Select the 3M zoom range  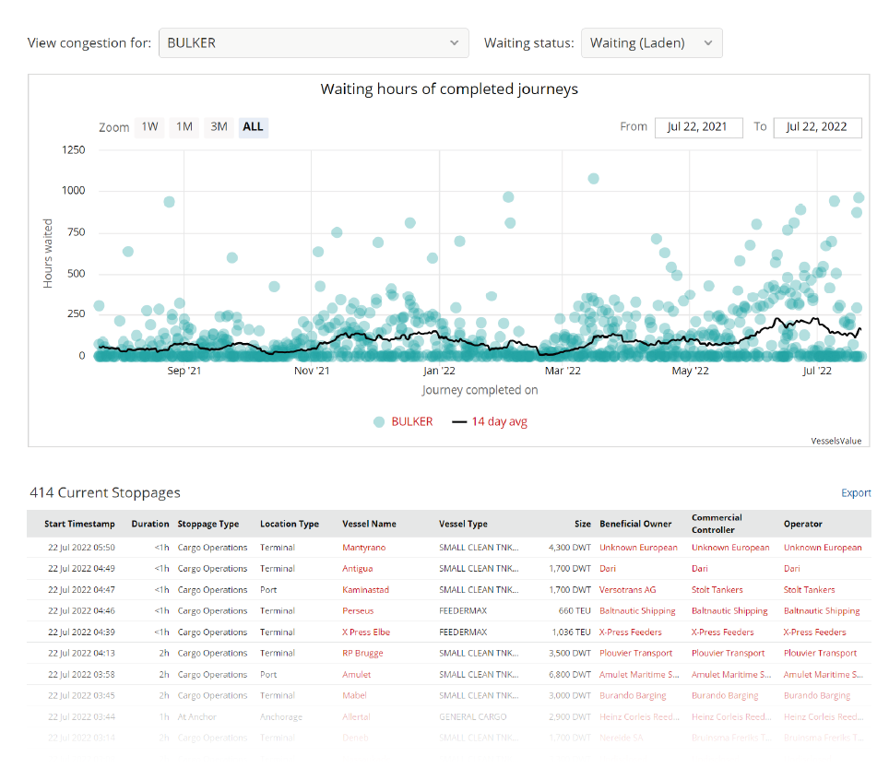[x=219, y=127]
